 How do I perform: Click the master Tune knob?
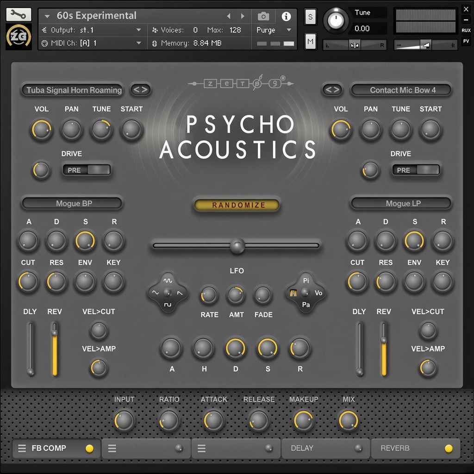(x=336, y=20)
